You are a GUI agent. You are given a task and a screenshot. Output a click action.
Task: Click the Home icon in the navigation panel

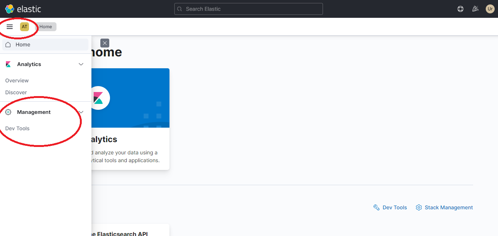(8, 44)
